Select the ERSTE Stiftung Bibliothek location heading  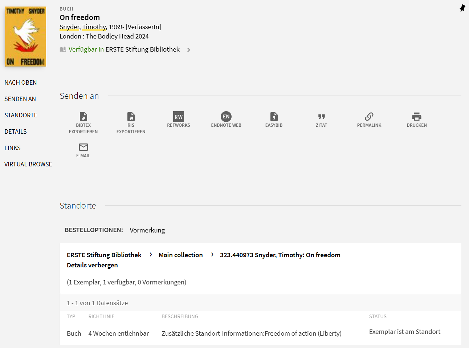(x=104, y=255)
